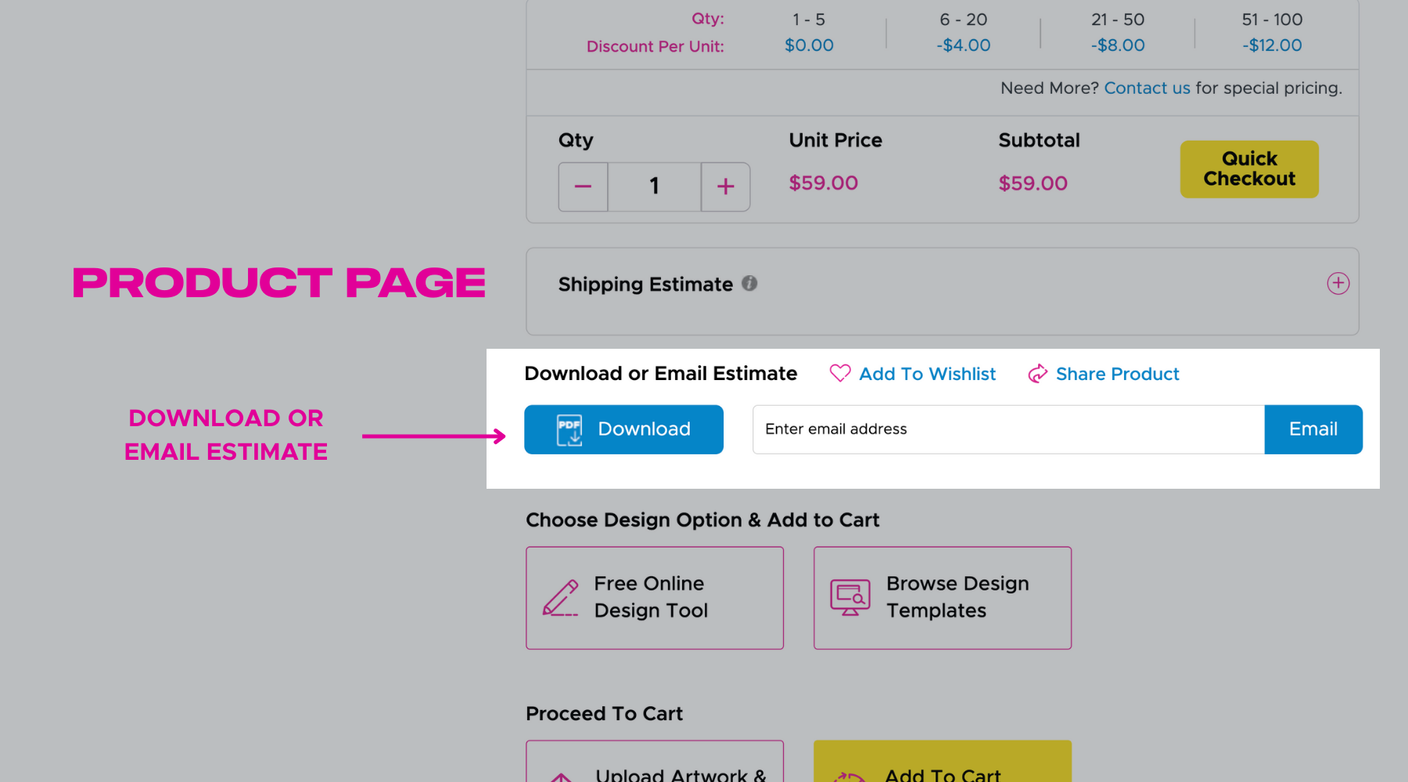Click the Add To Cart button
Image resolution: width=1408 pixels, height=782 pixels.
click(x=943, y=766)
